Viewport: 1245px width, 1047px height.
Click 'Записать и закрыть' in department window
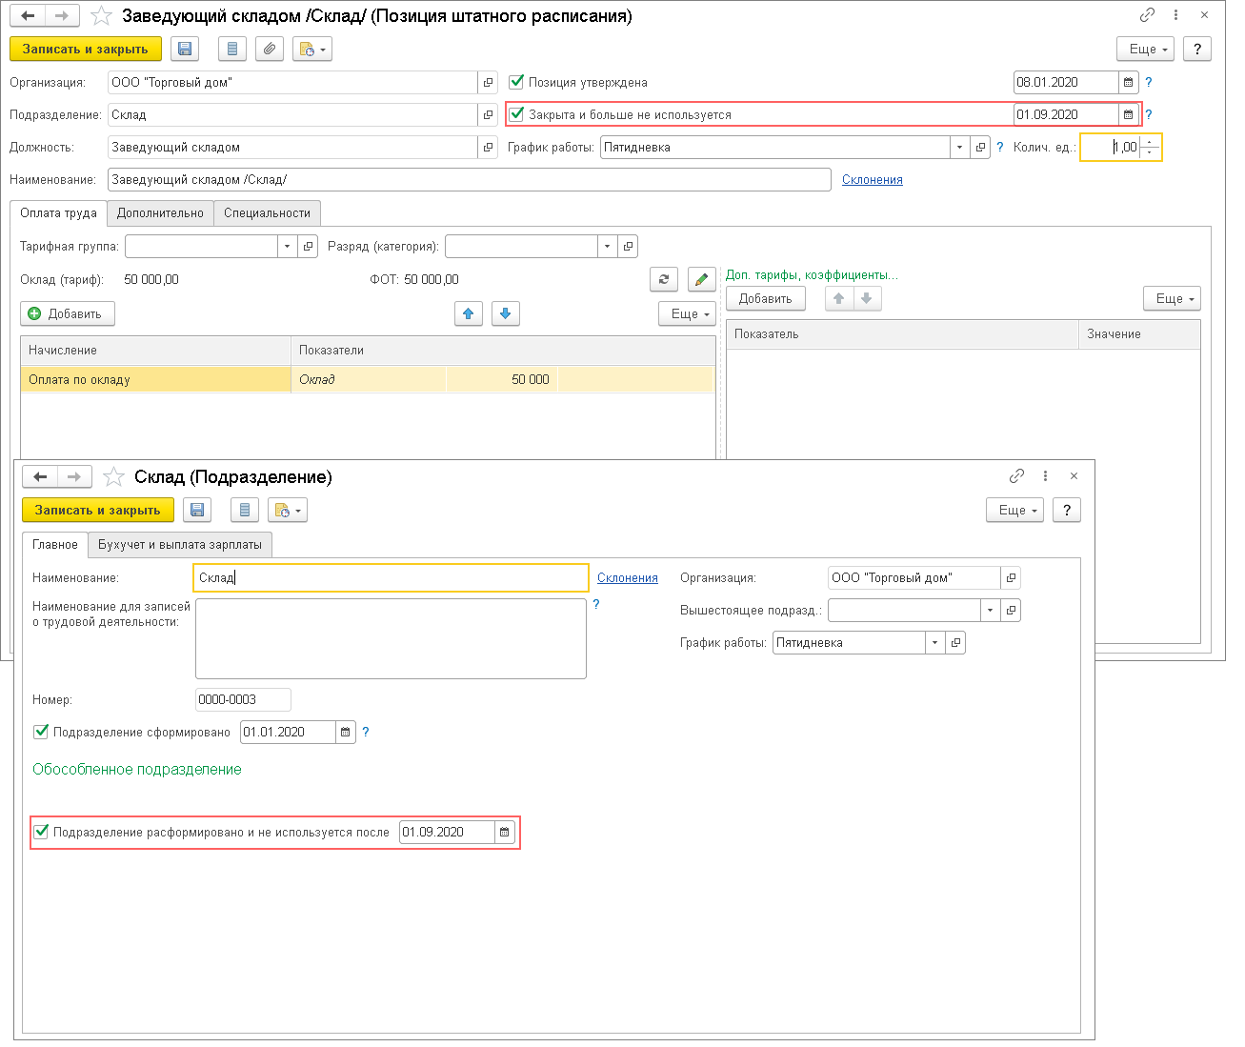coord(97,511)
